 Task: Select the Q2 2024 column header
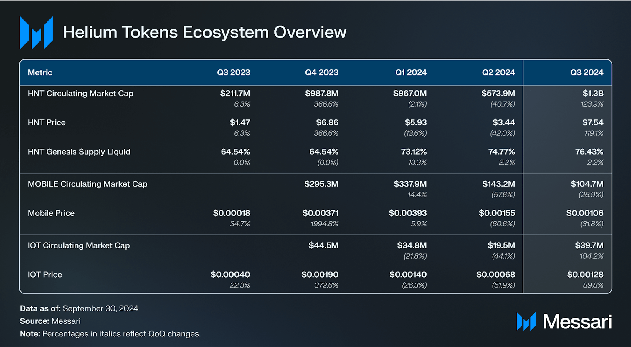pyautogui.click(x=498, y=72)
